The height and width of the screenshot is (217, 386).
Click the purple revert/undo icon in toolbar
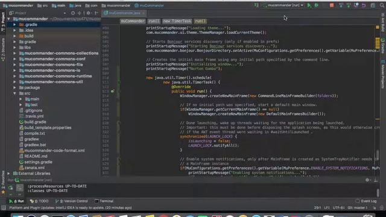coord(364,5)
